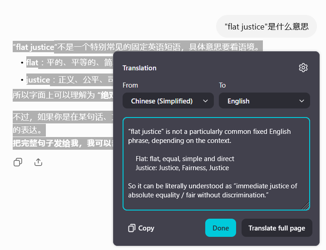Click the Done button
This screenshot has width=326, height=250.
[x=221, y=228]
